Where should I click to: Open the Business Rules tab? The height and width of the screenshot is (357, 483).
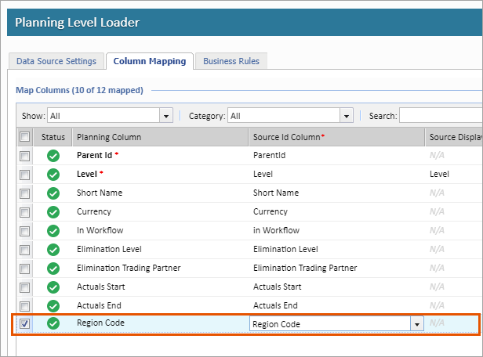(x=231, y=61)
